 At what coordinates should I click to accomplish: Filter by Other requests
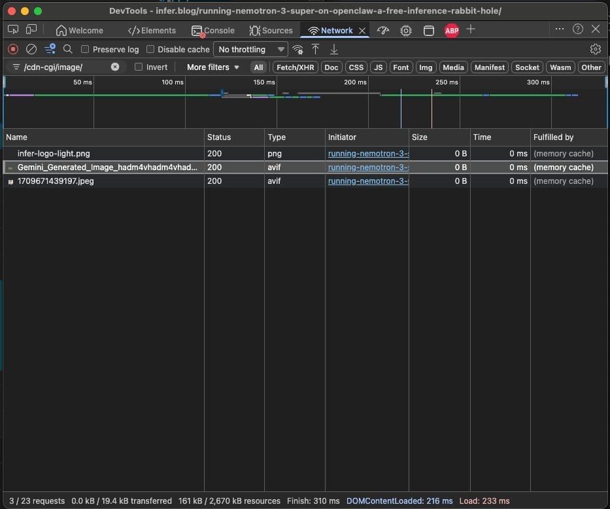[x=591, y=67]
